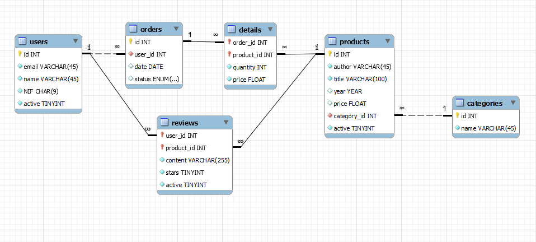Select the 'order_id INT' column in details
536x242 pixels.
[250, 43]
